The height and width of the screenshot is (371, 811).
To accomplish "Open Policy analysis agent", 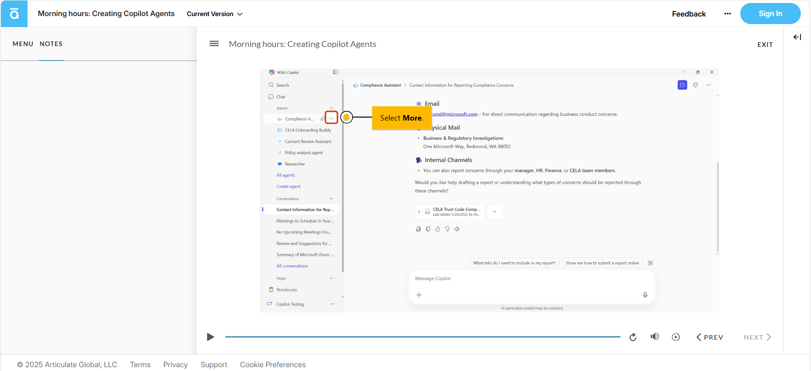I will click(300, 153).
